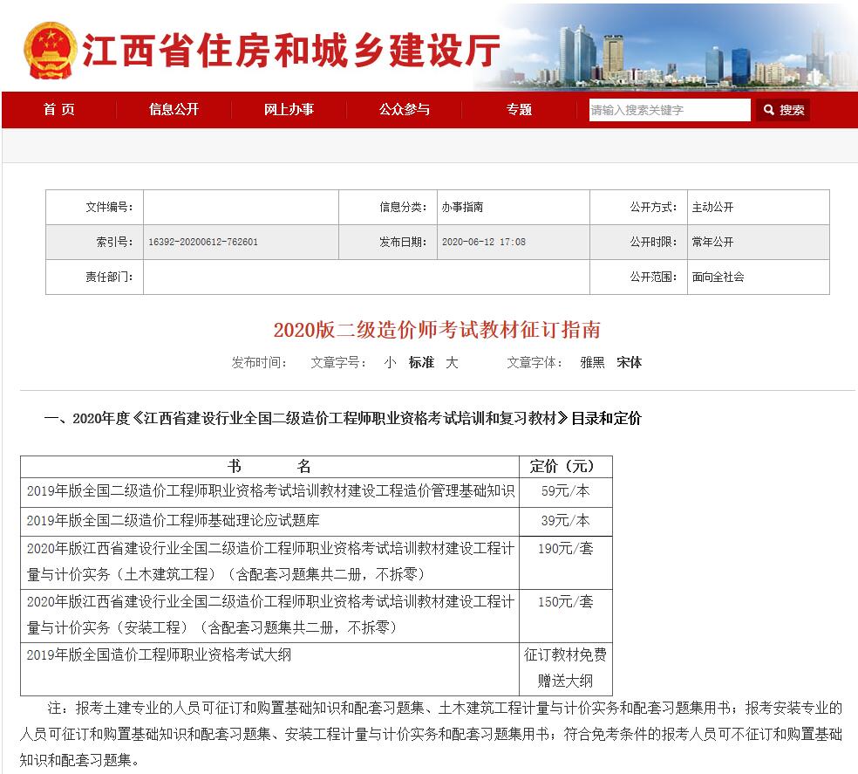Image resolution: width=858 pixels, height=774 pixels.
Task: Switch article font to 宋体
Action: pos(630,363)
